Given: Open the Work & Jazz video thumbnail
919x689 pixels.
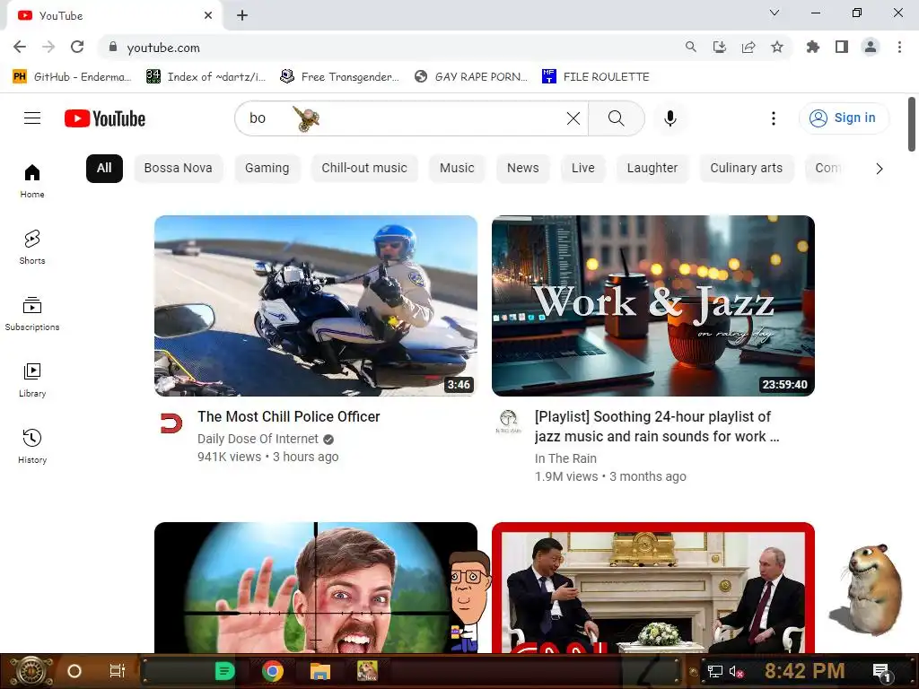Looking at the screenshot, I should (x=653, y=306).
